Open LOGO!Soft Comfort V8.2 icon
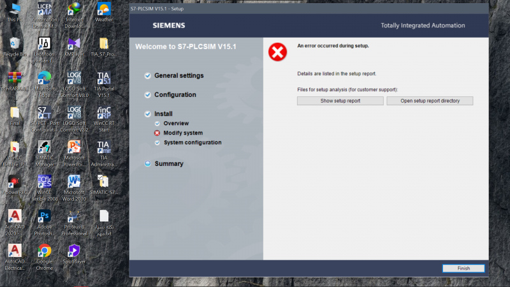 74,119
